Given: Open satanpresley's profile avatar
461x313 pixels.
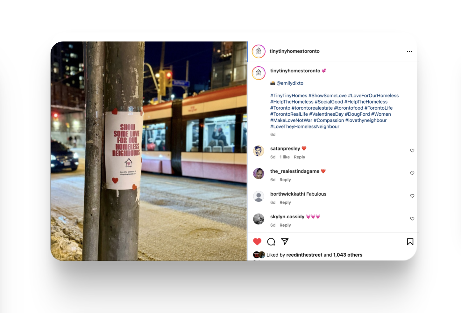Looking at the screenshot, I should [x=259, y=151].
